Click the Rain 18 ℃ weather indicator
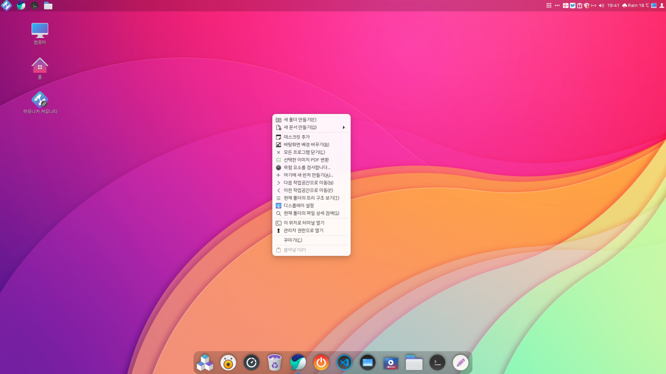This screenshot has height=374, width=666. point(636,5)
